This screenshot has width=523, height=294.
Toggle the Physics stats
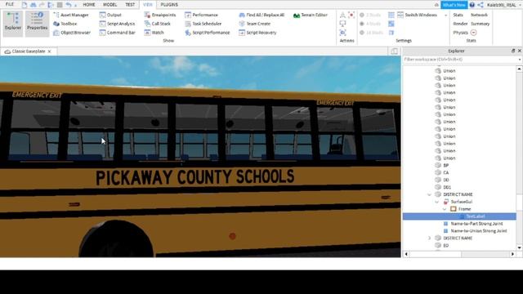tap(460, 33)
